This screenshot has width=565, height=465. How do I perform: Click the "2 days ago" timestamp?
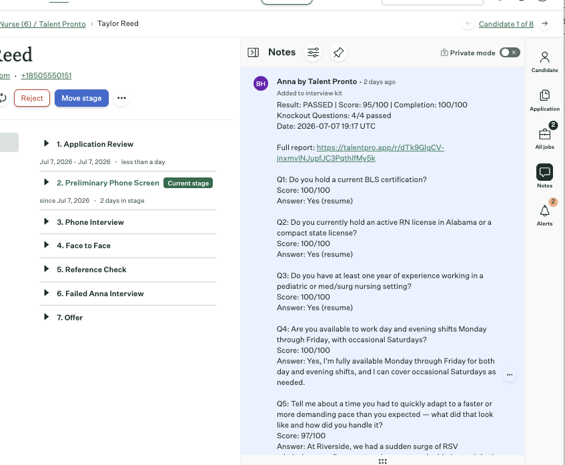pos(380,82)
